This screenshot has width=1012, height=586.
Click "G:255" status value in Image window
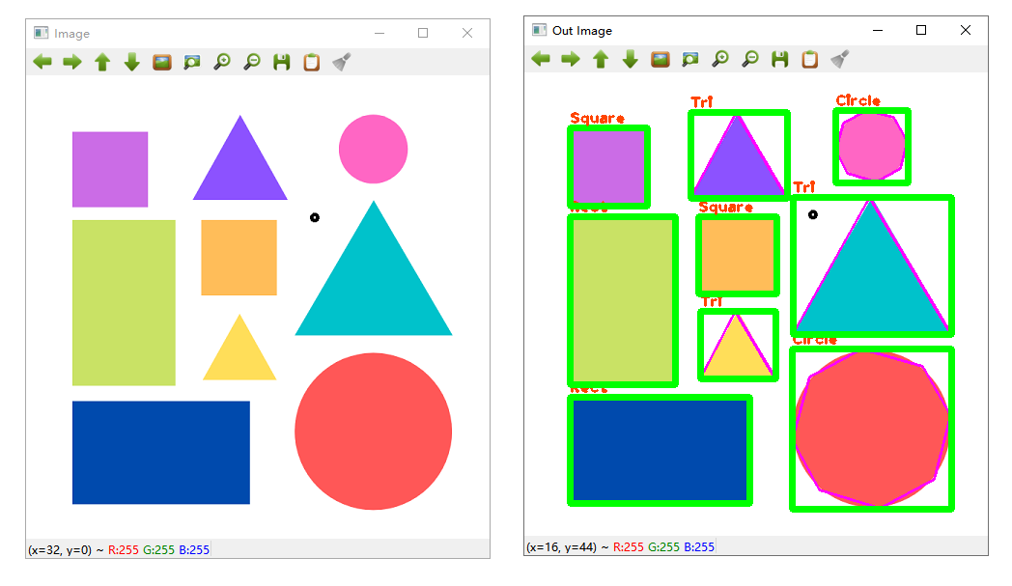click(x=158, y=550)
